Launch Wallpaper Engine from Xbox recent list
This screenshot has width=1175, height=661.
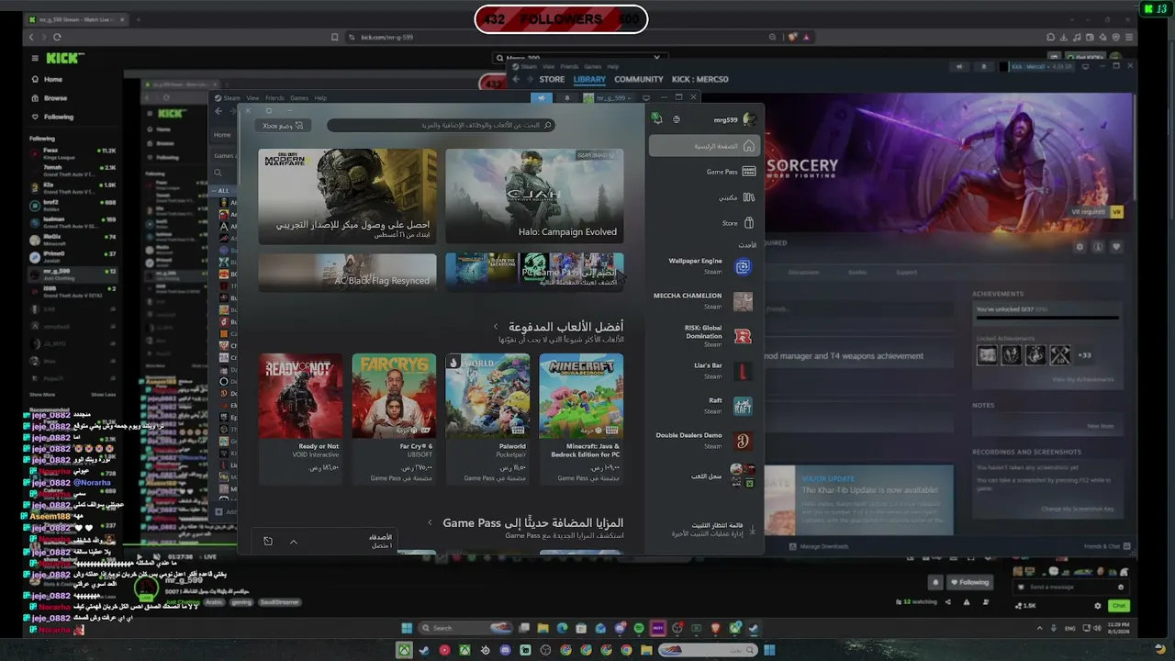coord(704,266)
